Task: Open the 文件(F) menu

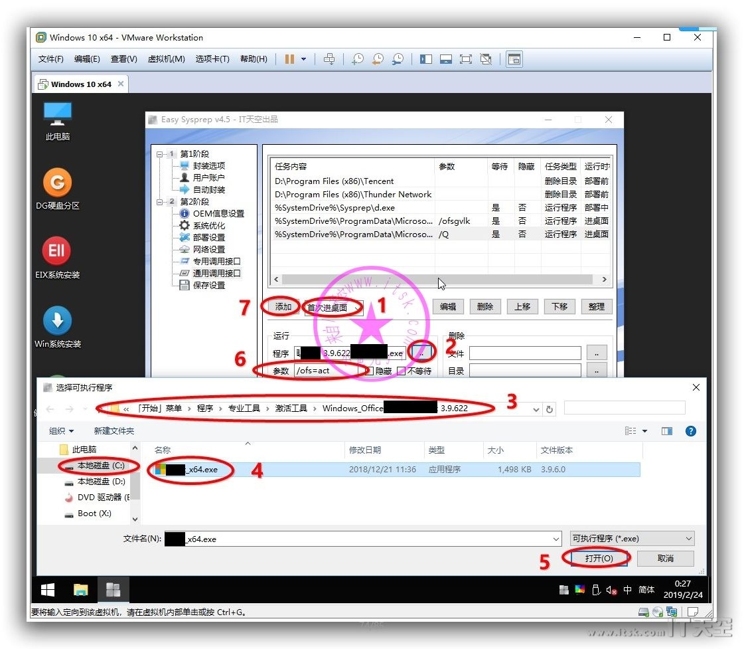Action: pos(50,59)
